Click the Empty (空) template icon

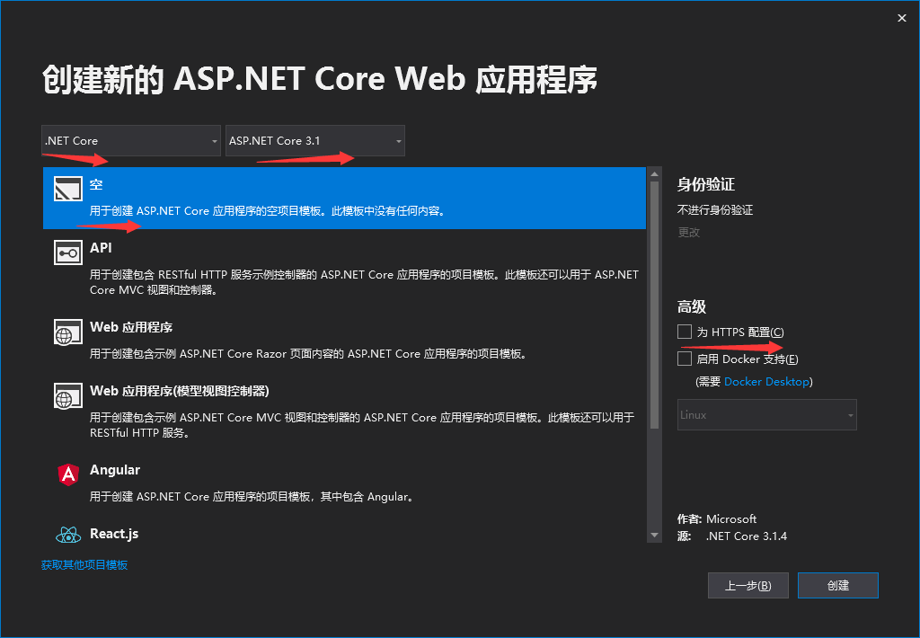[68, 189]
